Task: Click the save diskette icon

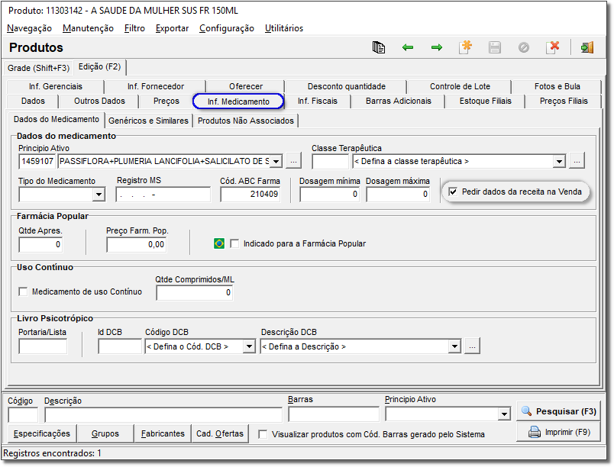Action: click(x=495, y=47)
